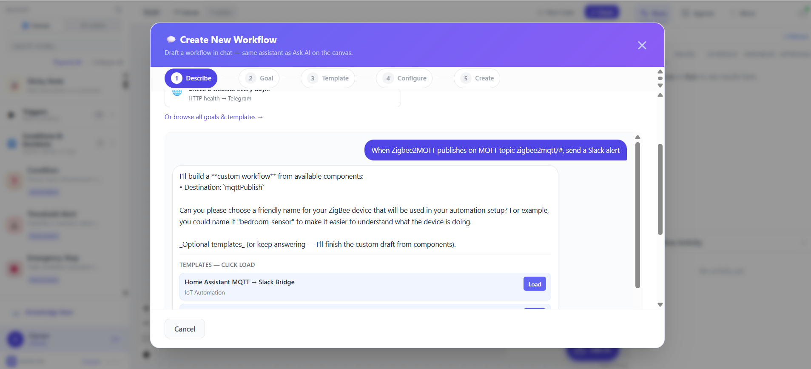The width and height of the screenshot is (811, 369).
Task: Click the down arrow of the step bar's scrollbar
Action: (660, 86)
